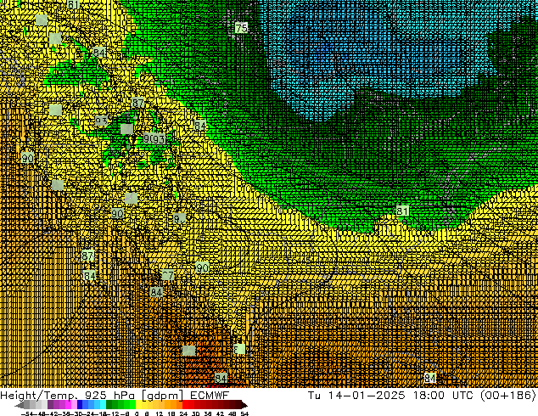Click the '[gdpm]' unit text
This screenshot has height=416, width=538.
[x=162, y=396]
